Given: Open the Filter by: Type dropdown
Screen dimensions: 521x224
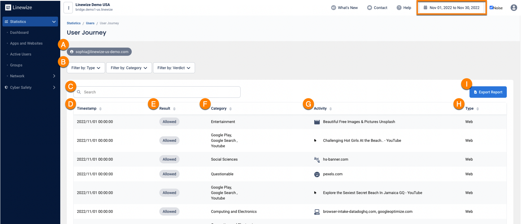Looking at the screenshot, I should click(x=86, y=68).
